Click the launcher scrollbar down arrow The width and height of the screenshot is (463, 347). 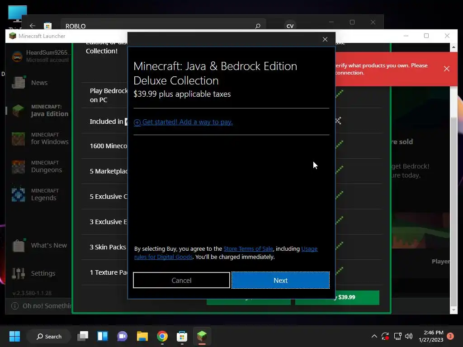454,310
